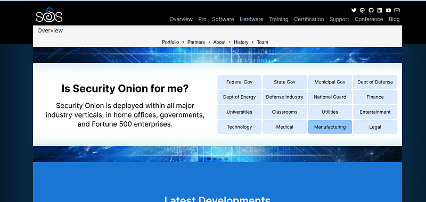Go to the Hardware menu
The width and height of the screenshot is (426, 202).
coord(251,19)
